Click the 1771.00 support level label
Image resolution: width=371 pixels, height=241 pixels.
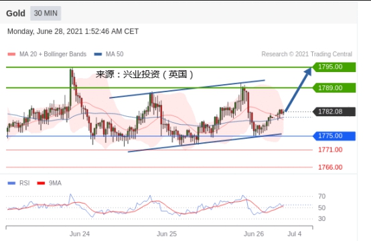click(330, 150)
